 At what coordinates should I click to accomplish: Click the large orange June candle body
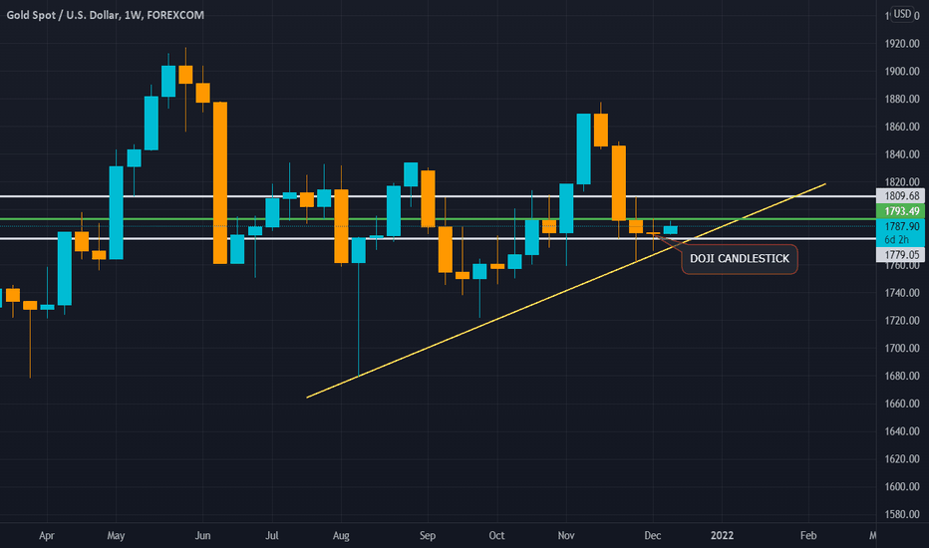coord(220,182)
